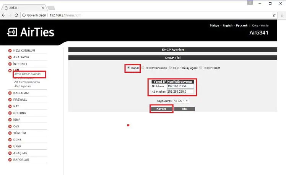The image size is (286, 175).
Task: Click the Chrome profile icon
Action: coord(250,3)
